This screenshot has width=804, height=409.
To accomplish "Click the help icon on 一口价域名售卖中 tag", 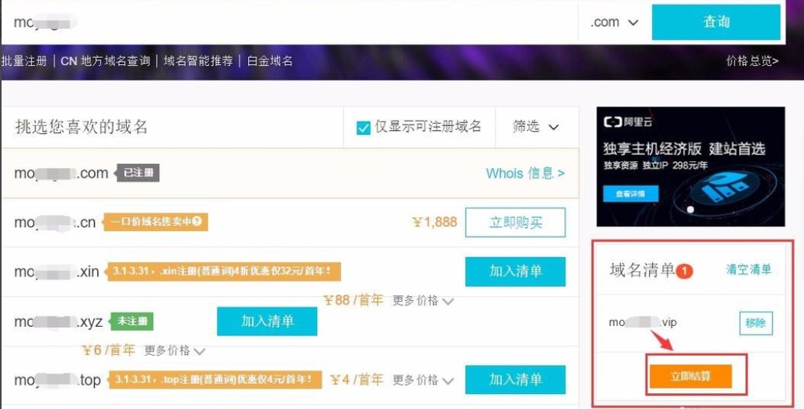I will coord(197,221).
